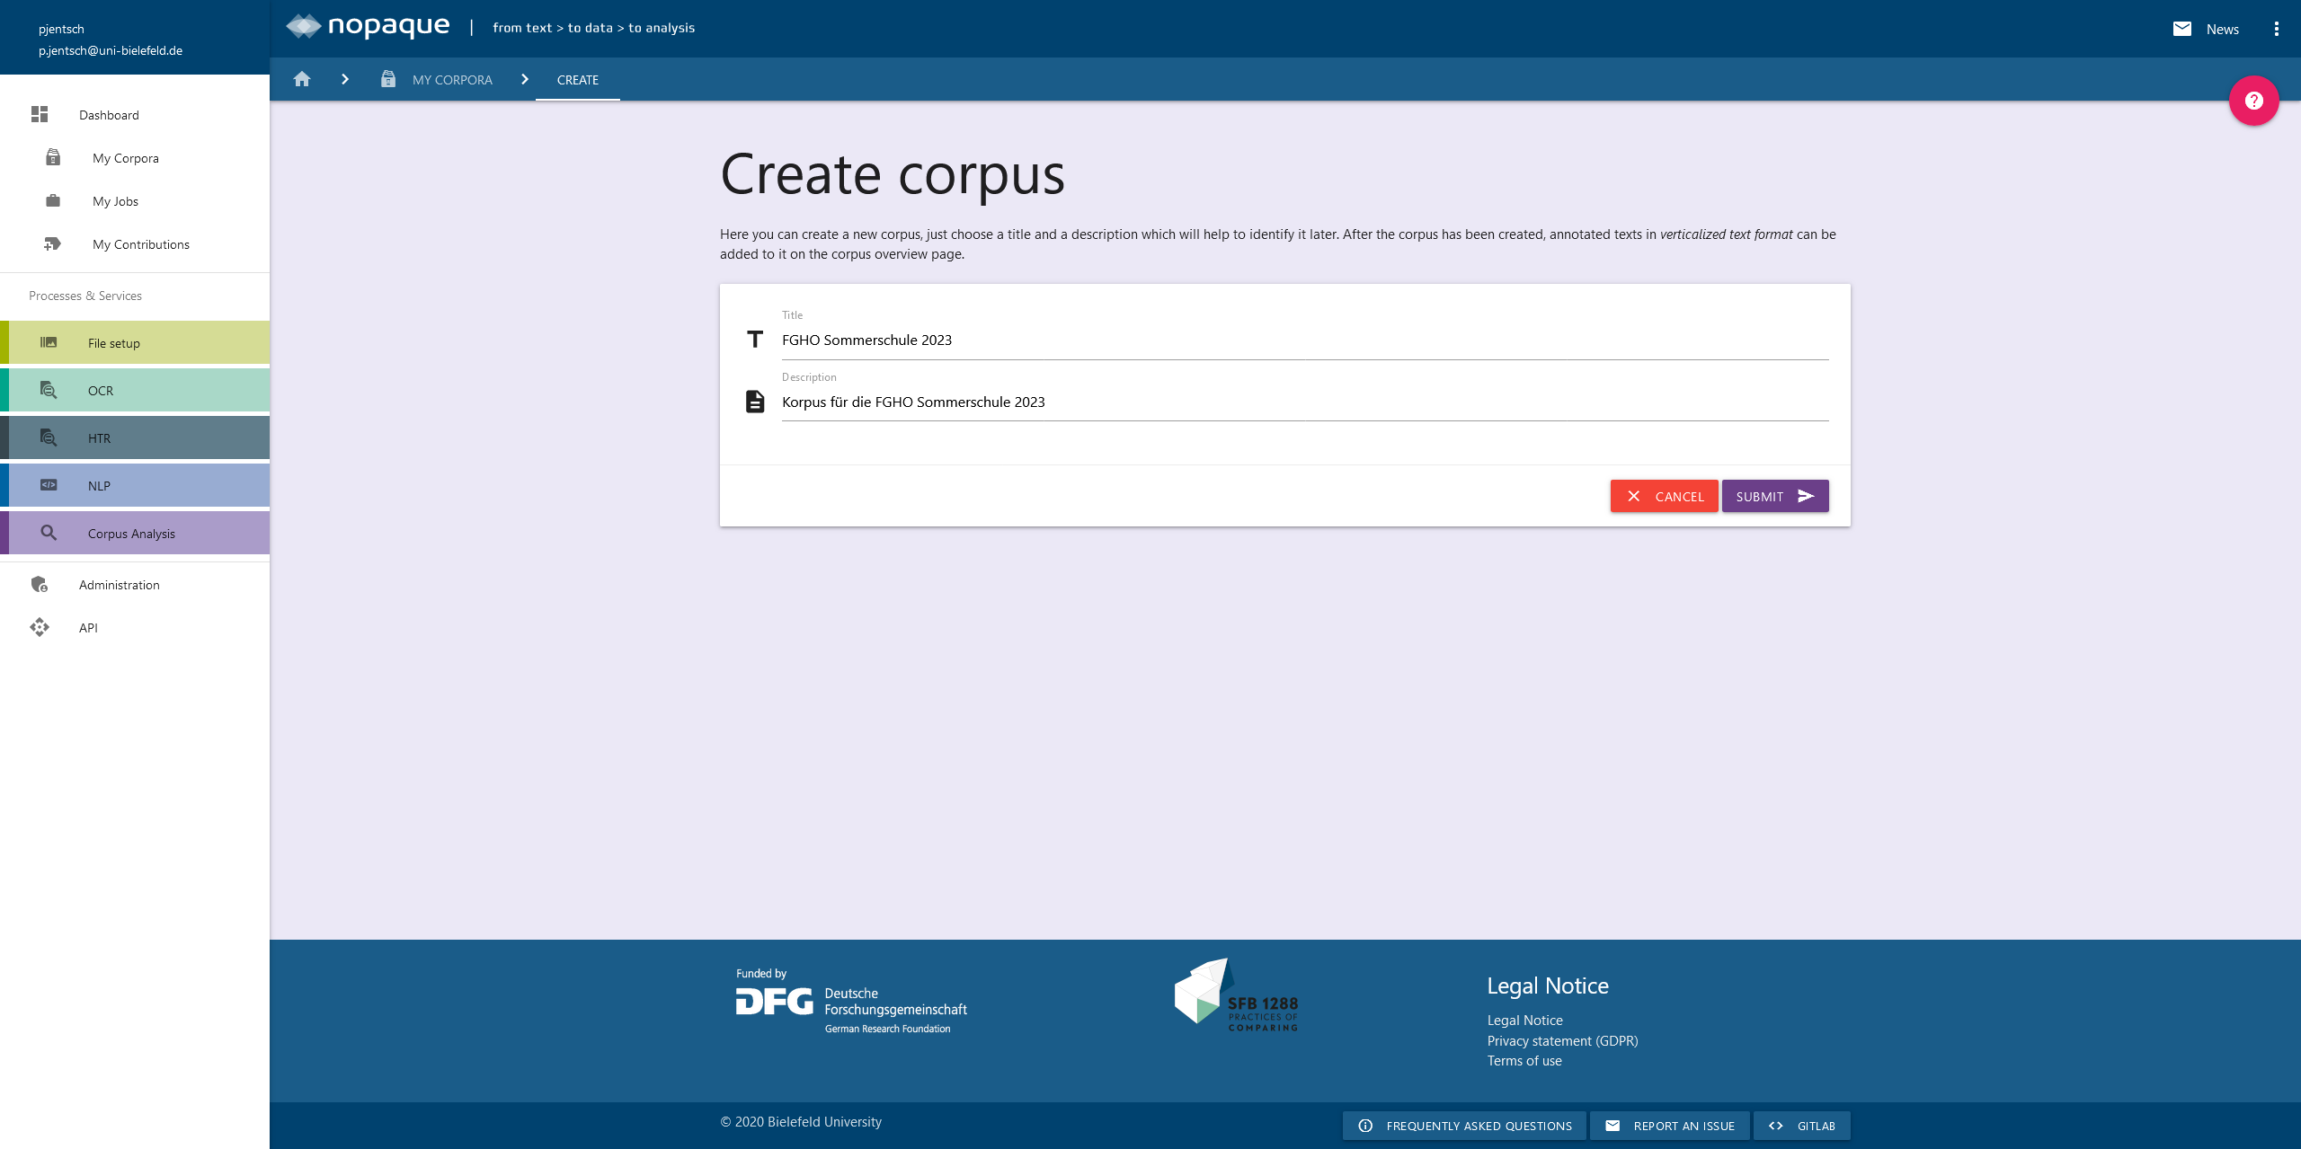Click the first breadcrumb chevron arrow
The height and width of the screenshot is (1149, 2301).
tap(345, 79)
